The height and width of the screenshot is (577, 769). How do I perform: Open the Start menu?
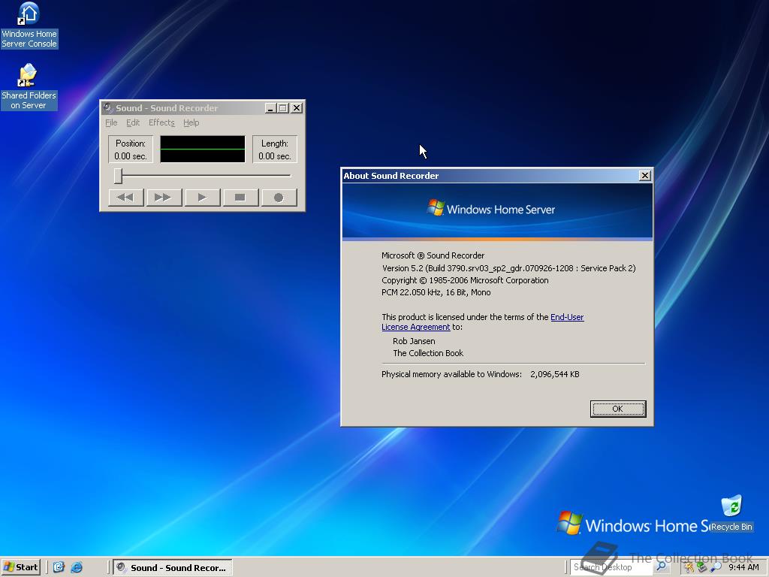[20, 567]
